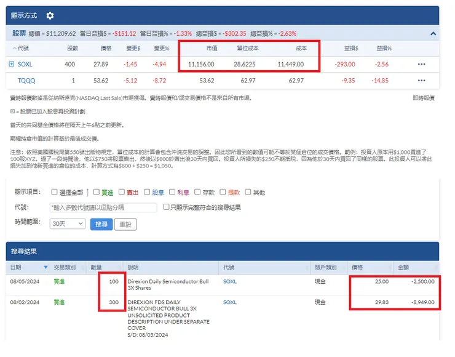Check the 利息 filter checkbox
455x357 pixels.
coord(172,191)
